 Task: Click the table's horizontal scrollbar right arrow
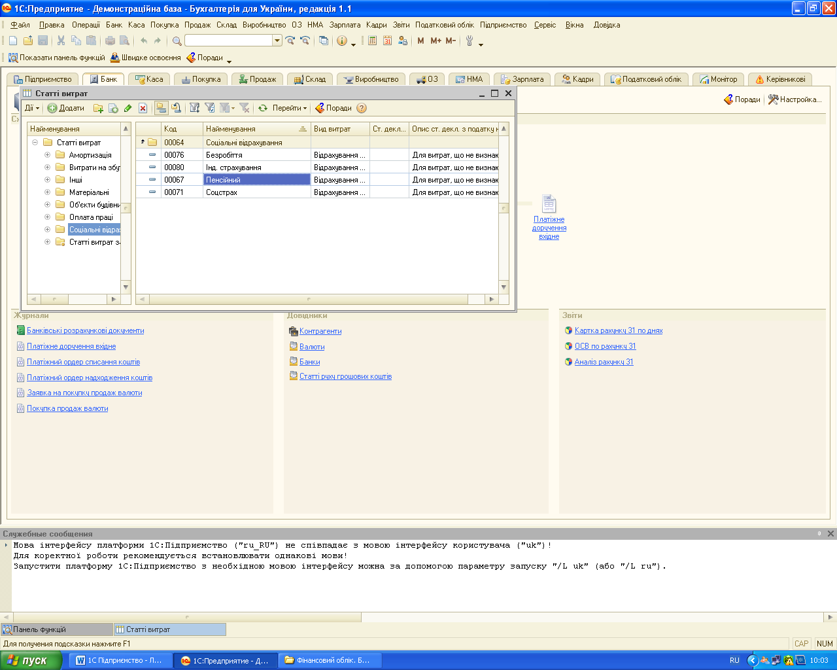[x=492, y=299]
